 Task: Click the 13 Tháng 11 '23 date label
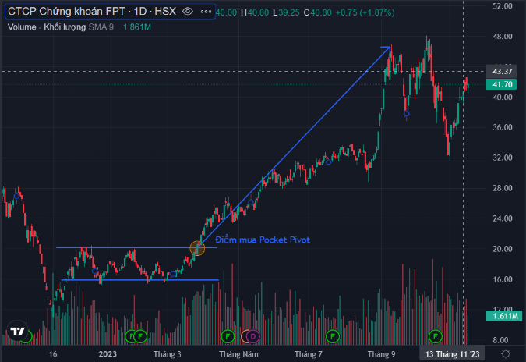click(452, 354)
